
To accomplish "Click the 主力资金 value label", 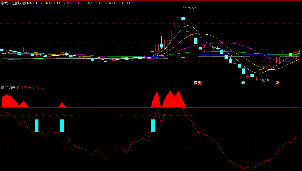I will (32, 87).
